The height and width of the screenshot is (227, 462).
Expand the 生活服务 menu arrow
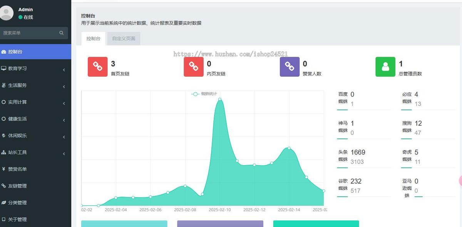click(64, 87)
